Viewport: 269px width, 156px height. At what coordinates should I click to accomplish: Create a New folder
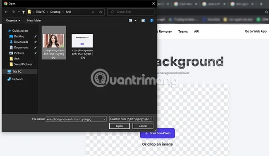tap(34, 21)
